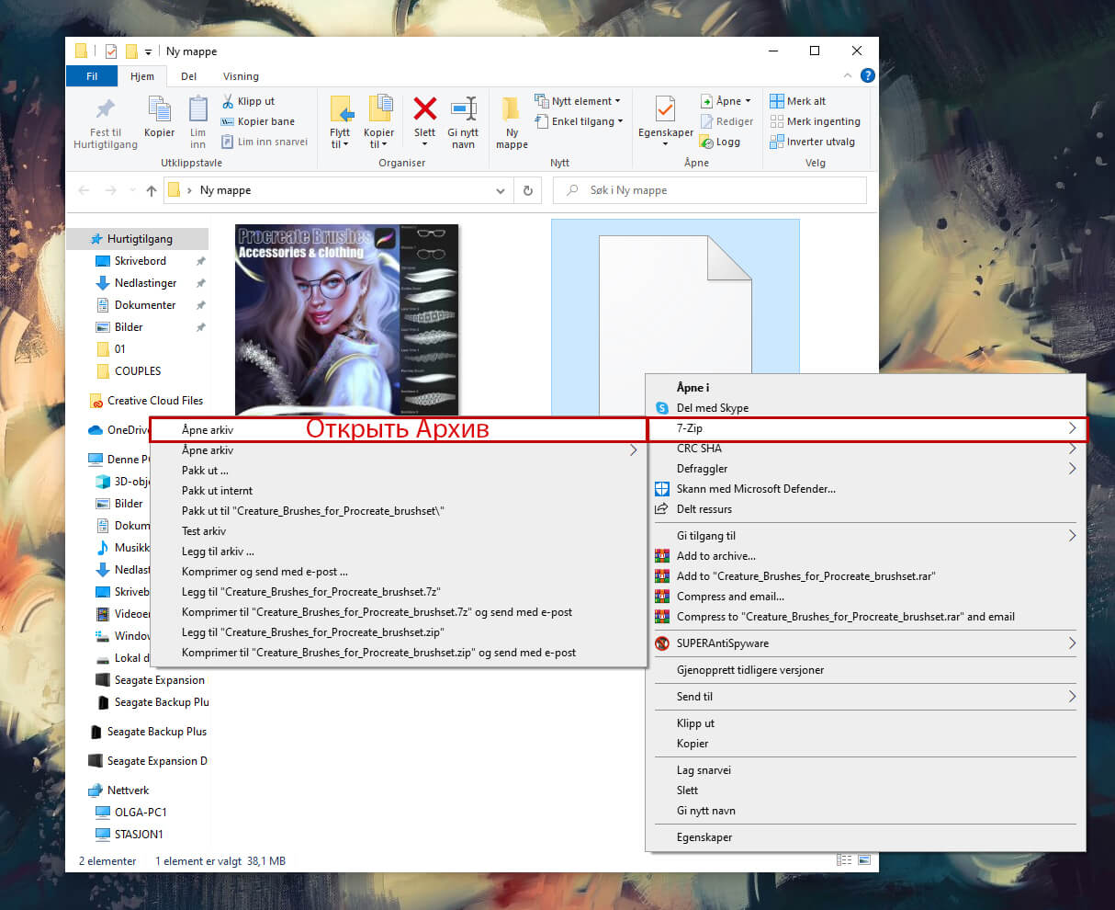The width and height of the screenshot is (1115, 910).
Task: Select Hurtigtilgang in the navigation pane
Action: point(140,239)
